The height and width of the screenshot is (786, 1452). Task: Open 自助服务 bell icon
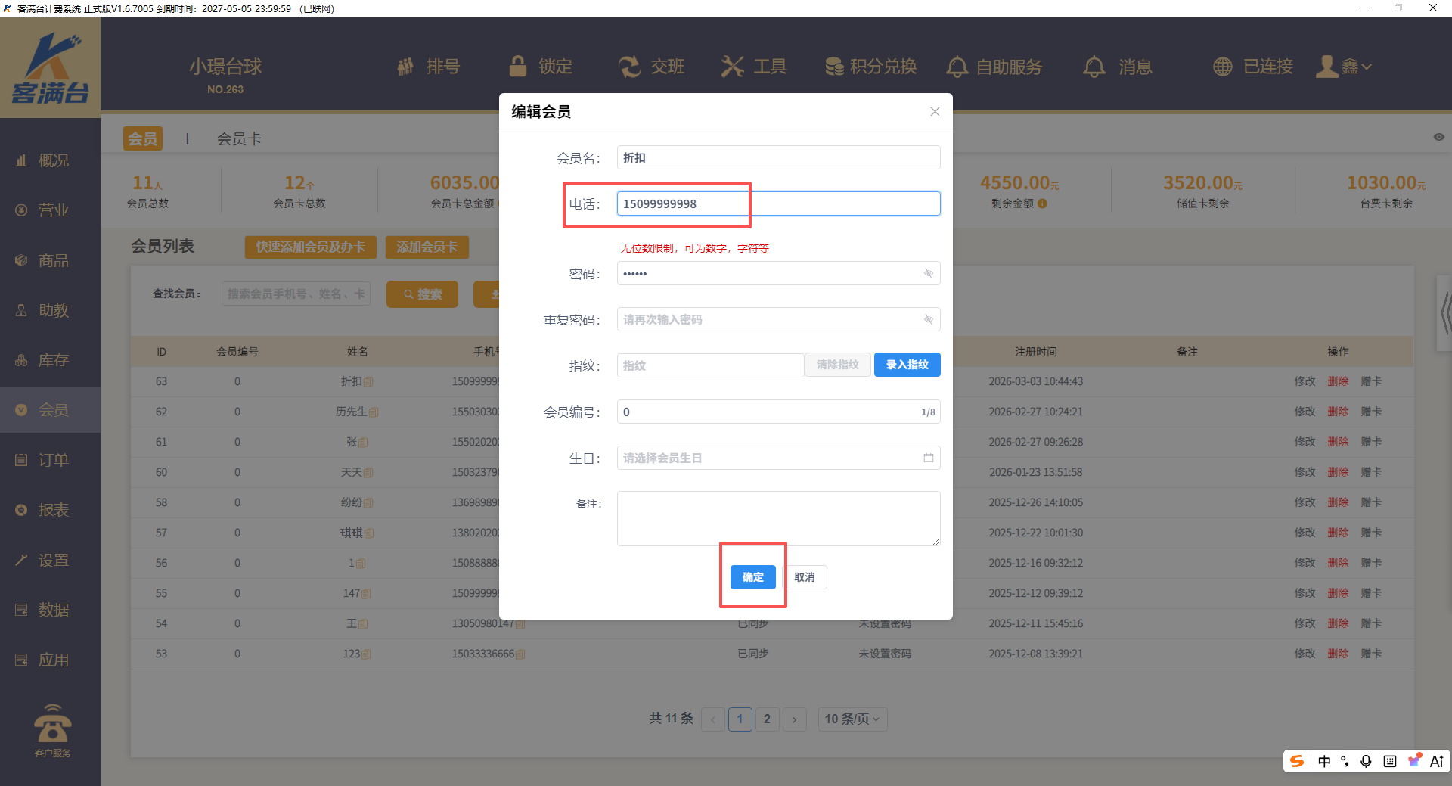(x=957, y=67)
